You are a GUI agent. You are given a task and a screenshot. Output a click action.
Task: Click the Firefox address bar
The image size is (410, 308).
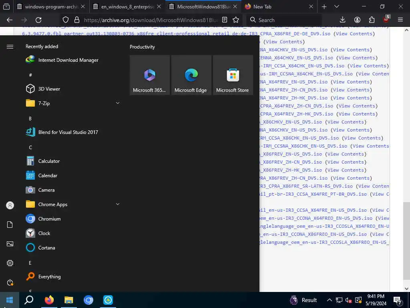pyautogui.click(x=151, y=20)
